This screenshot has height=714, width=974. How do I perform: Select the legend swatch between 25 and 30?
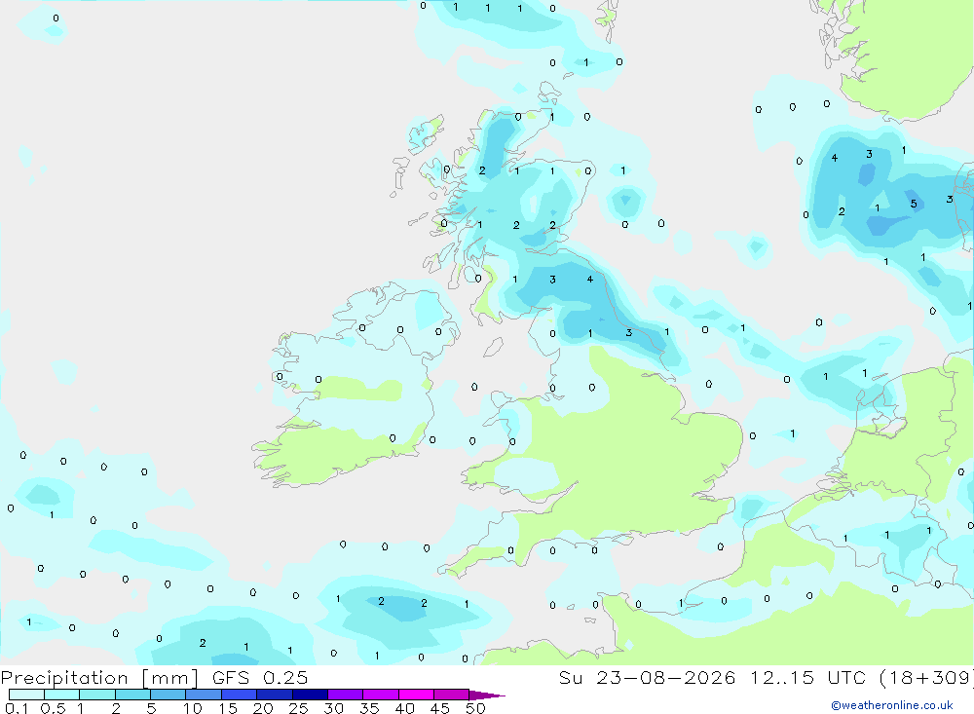tap(310, 695)
